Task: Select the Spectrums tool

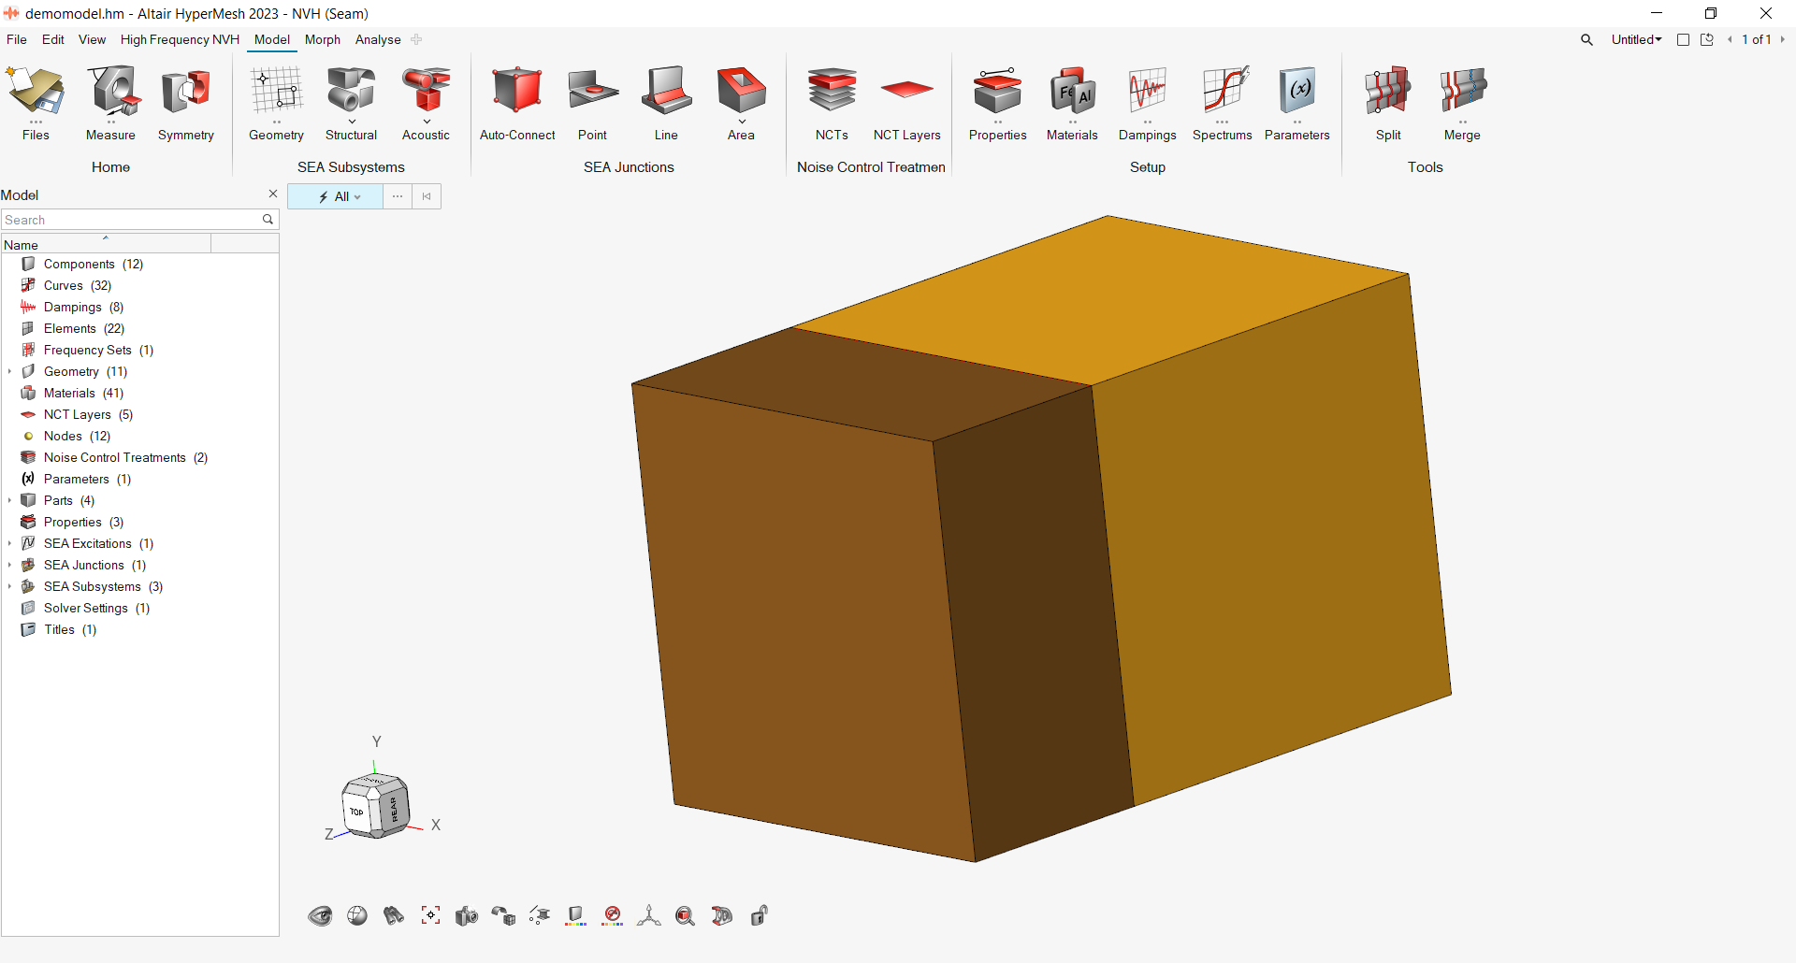Action: [x=1222, y=92]
